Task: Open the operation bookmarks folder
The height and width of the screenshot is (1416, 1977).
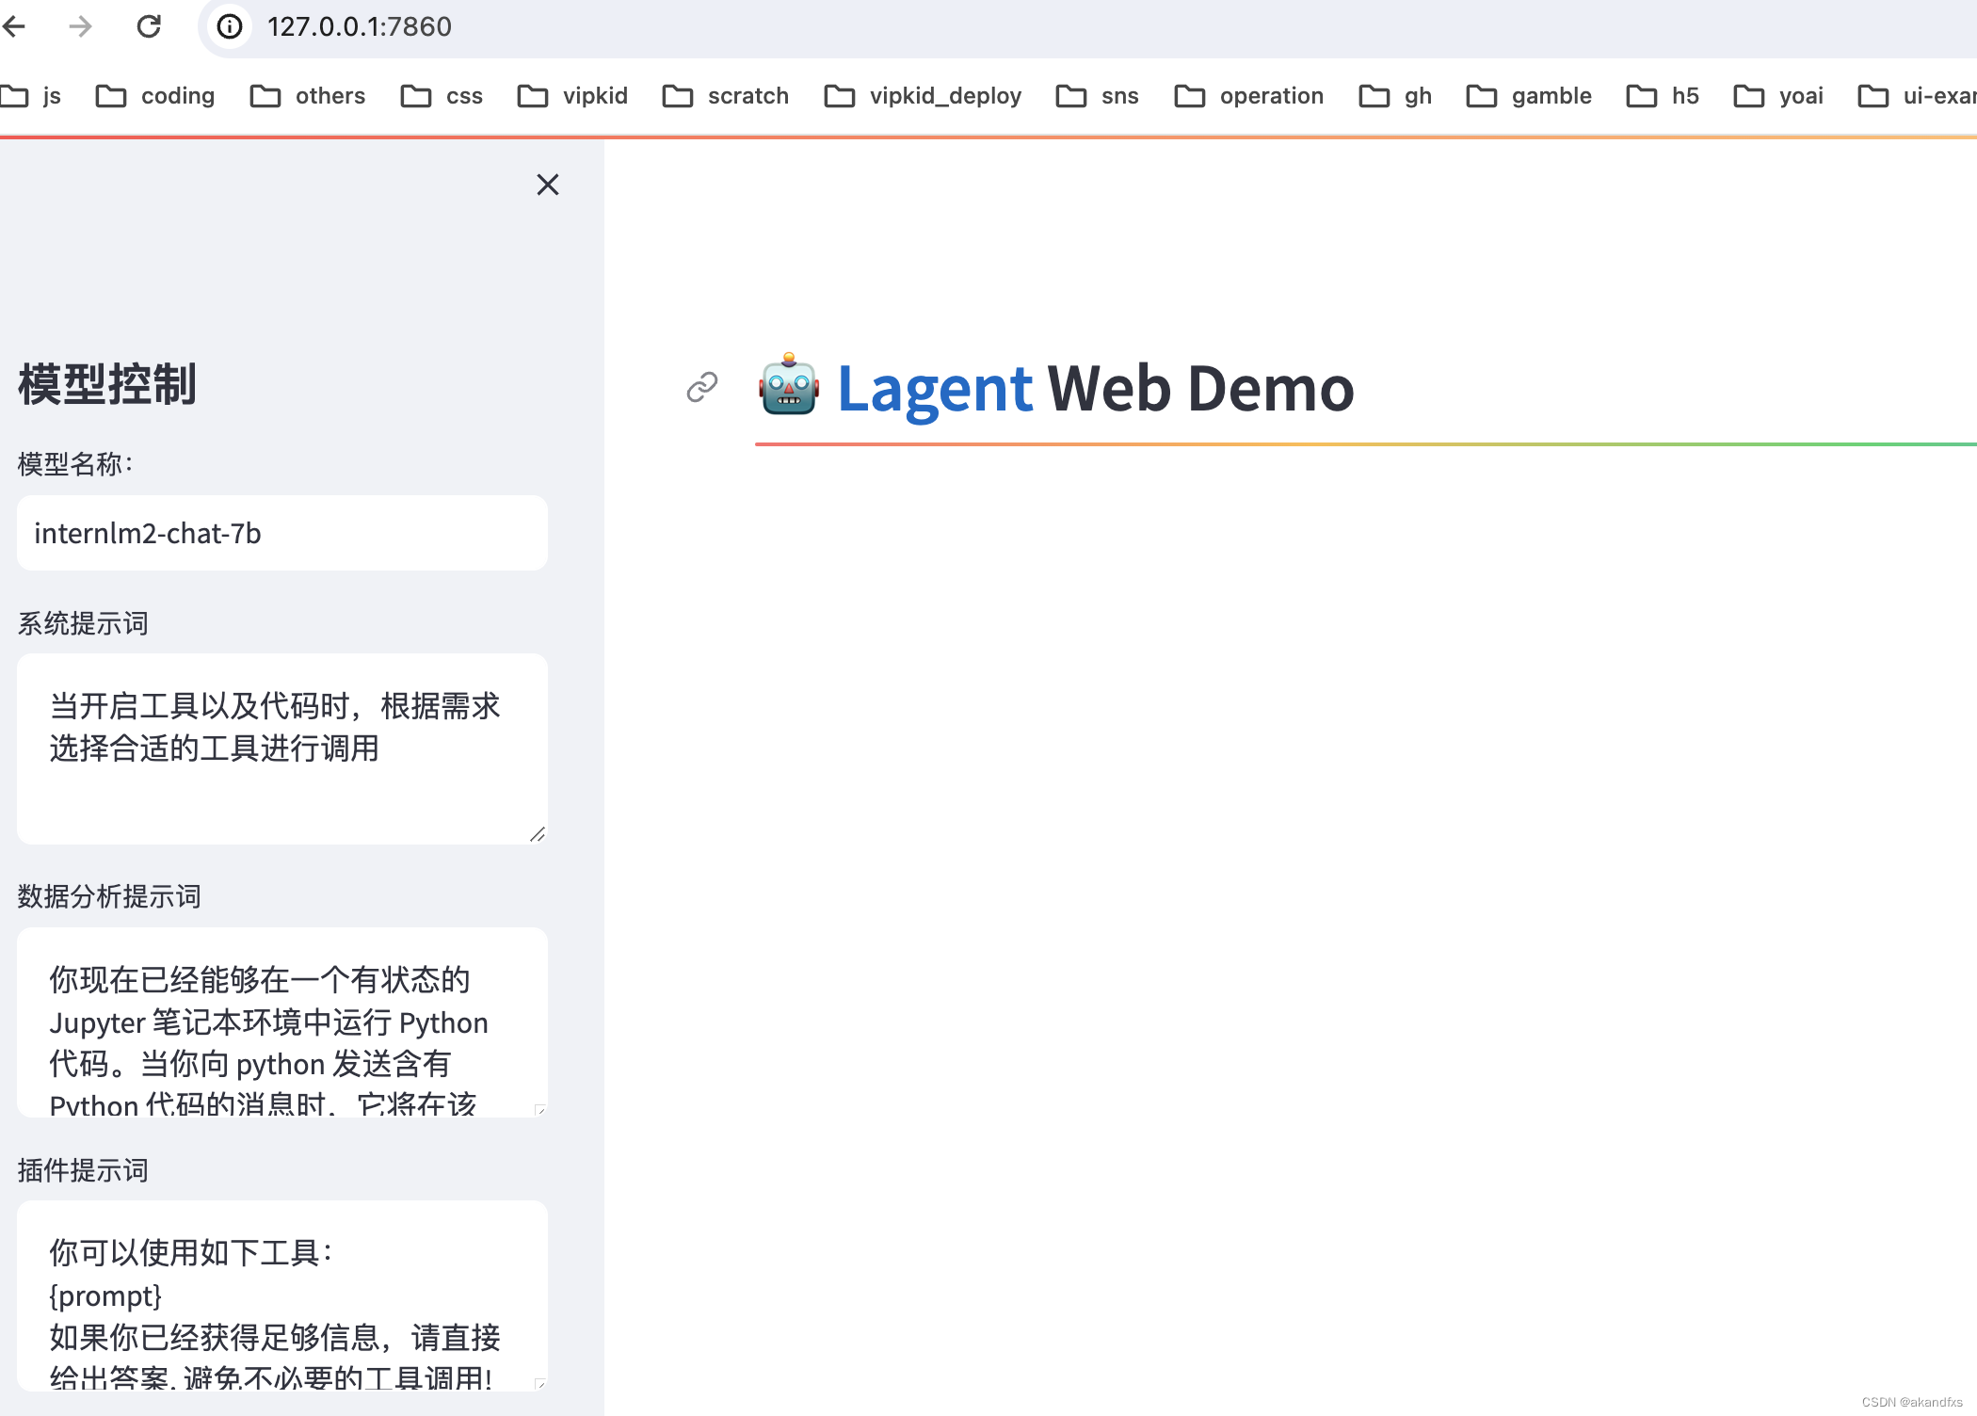Action: (1248, 96)
